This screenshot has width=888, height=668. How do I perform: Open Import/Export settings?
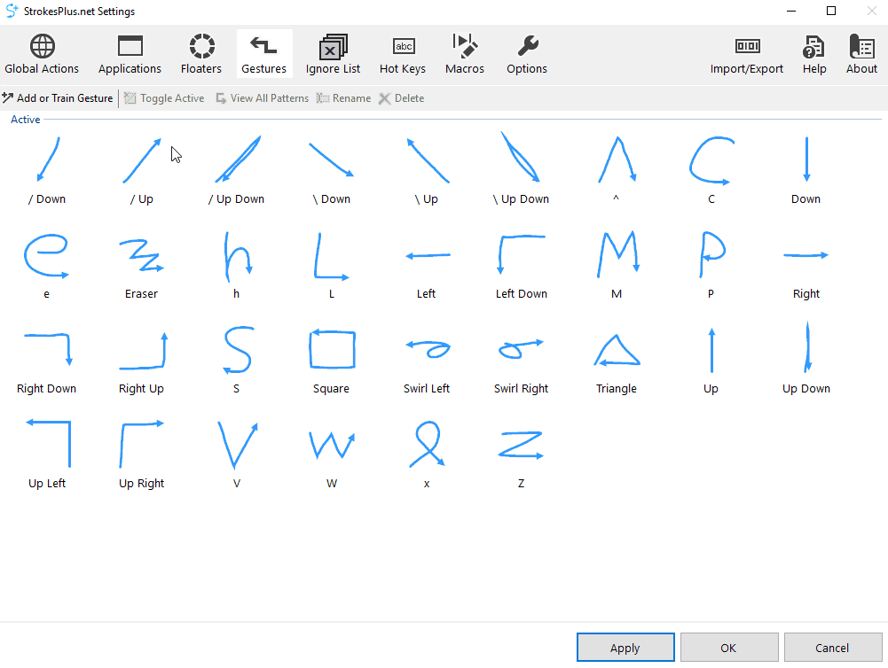click(747, 54)
